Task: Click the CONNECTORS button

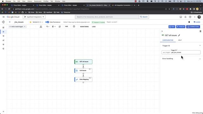Action: click(x=193, y=27)
